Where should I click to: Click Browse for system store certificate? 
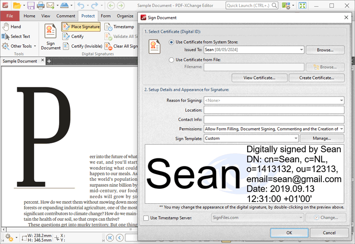pos(325,50)
